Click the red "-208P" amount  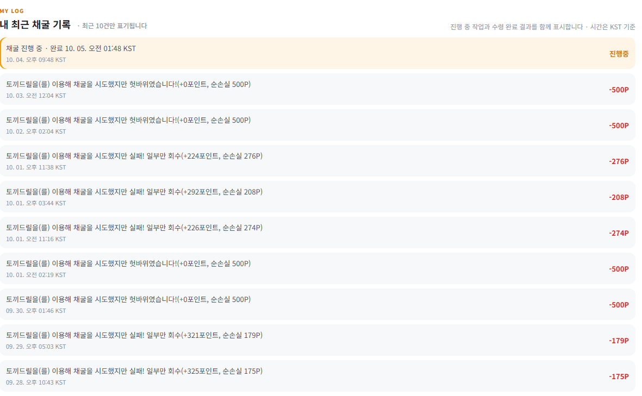(619, 197)
